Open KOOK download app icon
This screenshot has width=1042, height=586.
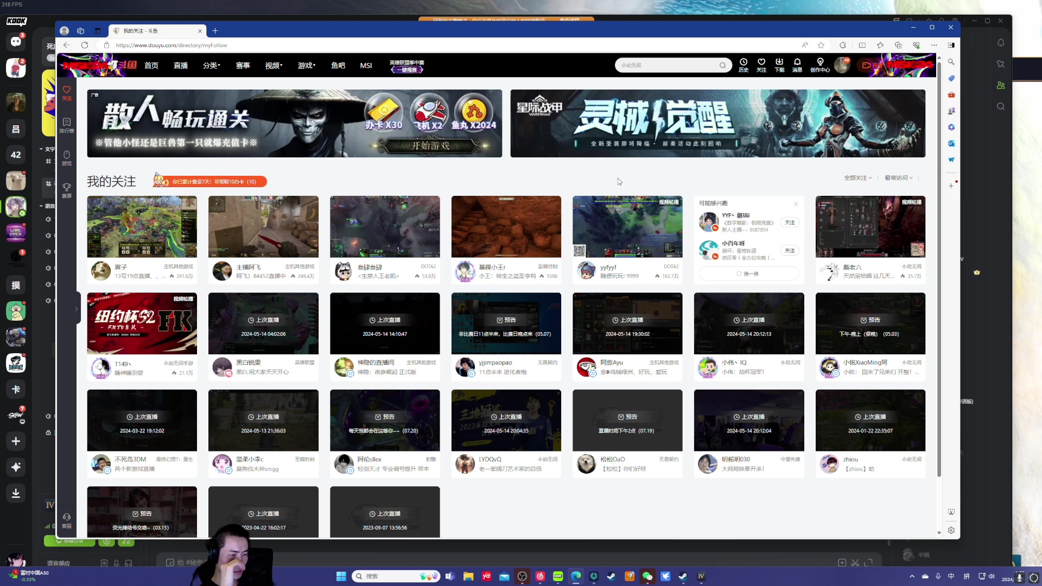(x=16, y=493)
